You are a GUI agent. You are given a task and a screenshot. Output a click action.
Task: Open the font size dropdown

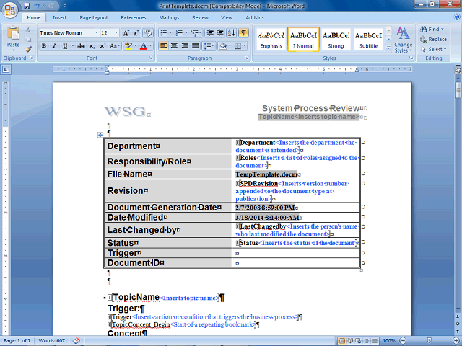(116, 33)
